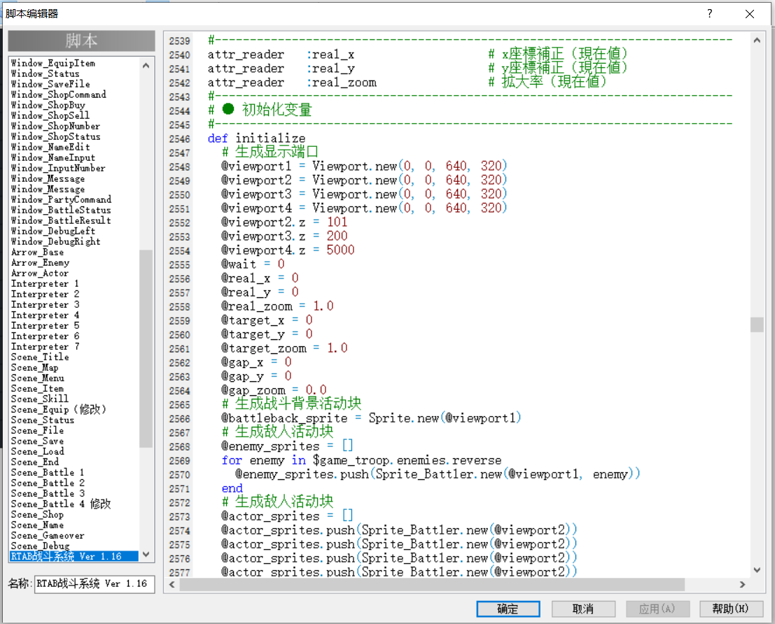Click the script list scroll-down arrow
775x624 pixels.
(146, 554)
